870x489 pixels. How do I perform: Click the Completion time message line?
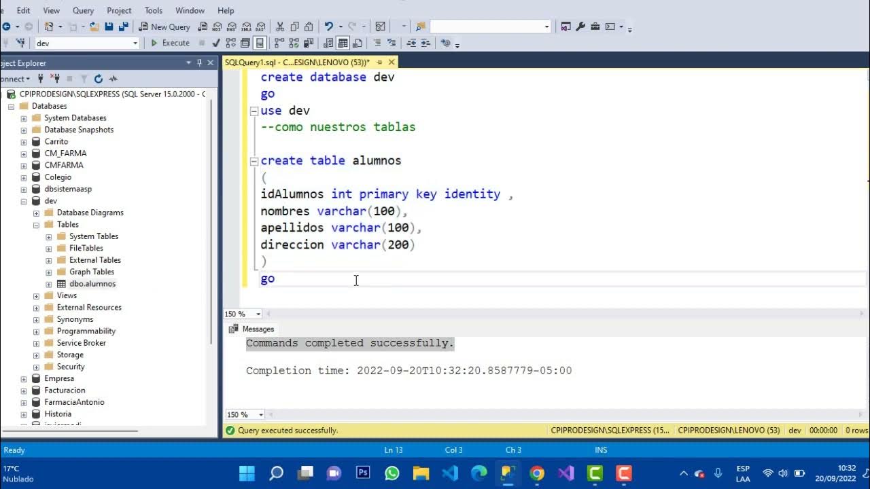[x=408, y=371]
